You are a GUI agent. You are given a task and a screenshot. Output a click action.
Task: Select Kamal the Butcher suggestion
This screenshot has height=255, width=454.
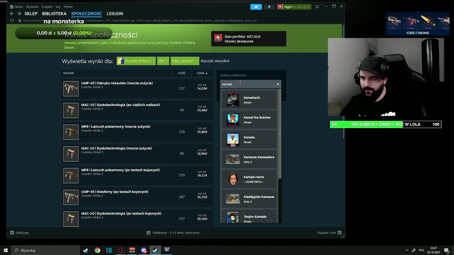[249, 120]
